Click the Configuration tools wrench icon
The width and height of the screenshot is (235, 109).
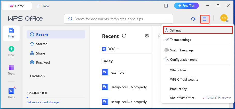tap(167, 59)
